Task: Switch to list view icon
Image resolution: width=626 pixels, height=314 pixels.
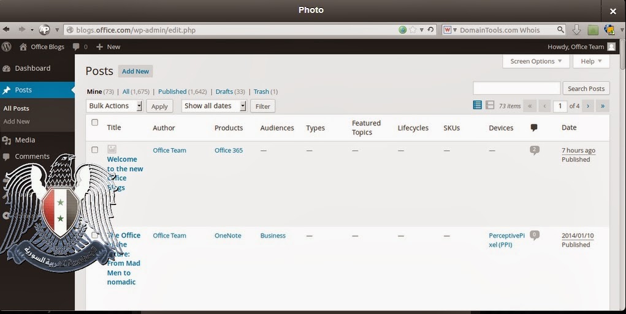Action: (477, 105)
